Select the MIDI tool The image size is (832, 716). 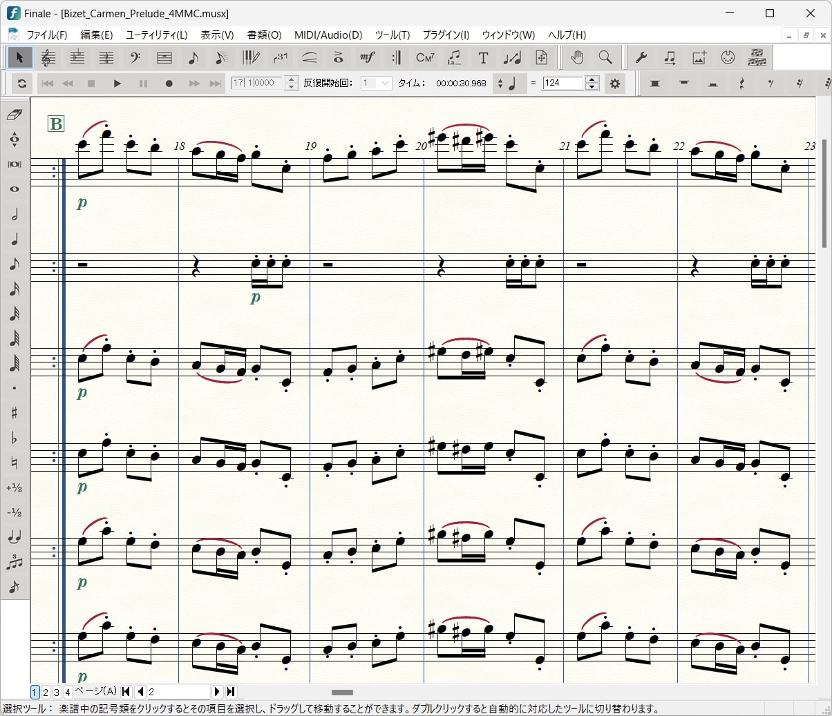728,58
